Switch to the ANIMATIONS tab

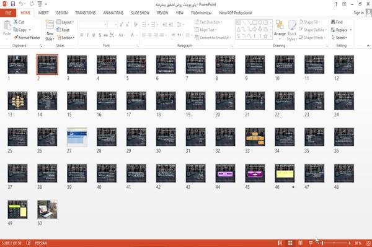coord(113,13)
